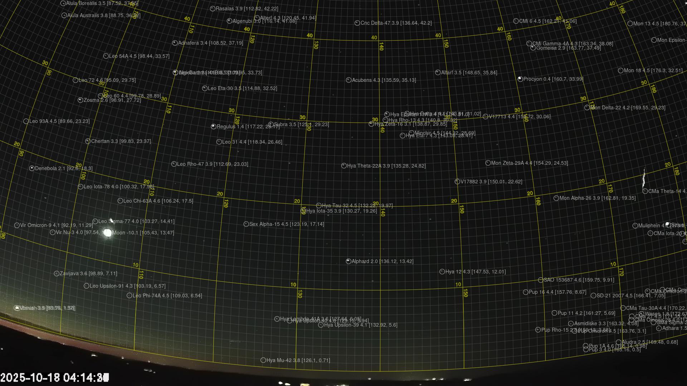Screen dimensions: 687x386
Task: Click the Regulus star marker circle
Action: point(214,127)
